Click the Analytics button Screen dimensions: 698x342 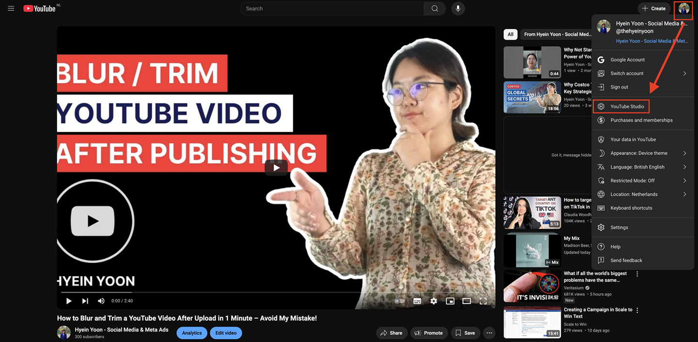(192, 333)
